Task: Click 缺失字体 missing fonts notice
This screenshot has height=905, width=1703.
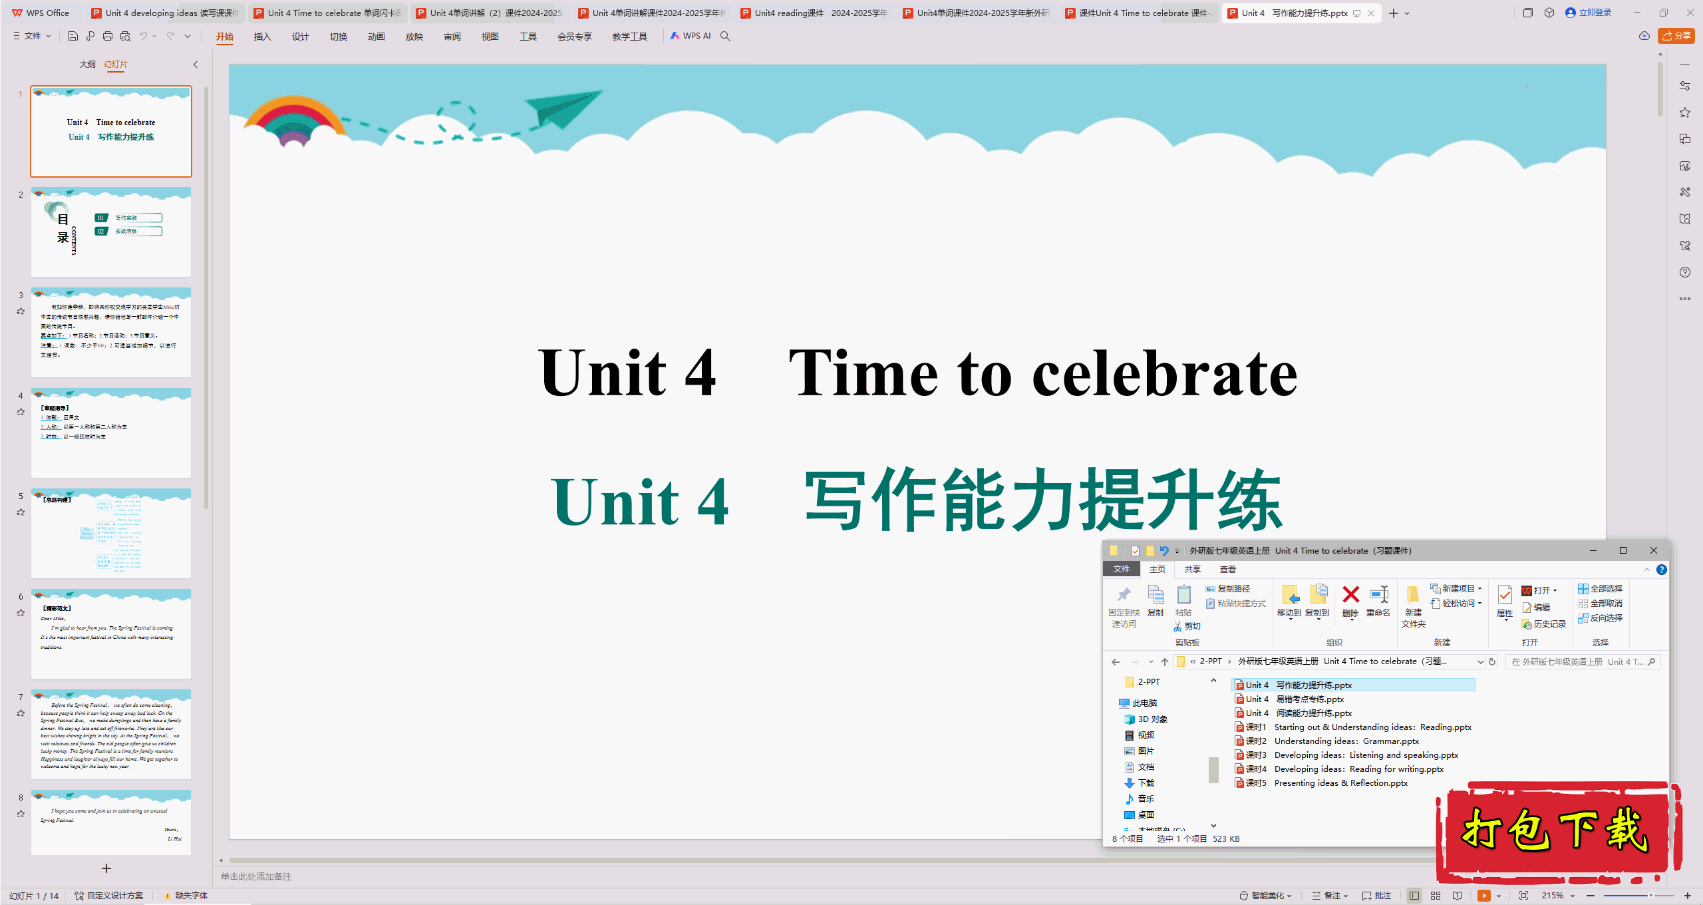Action: (186, 896)
